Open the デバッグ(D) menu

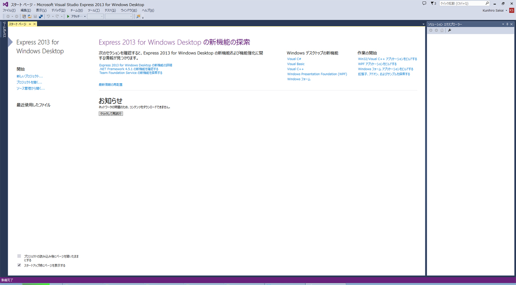[58, 10]
